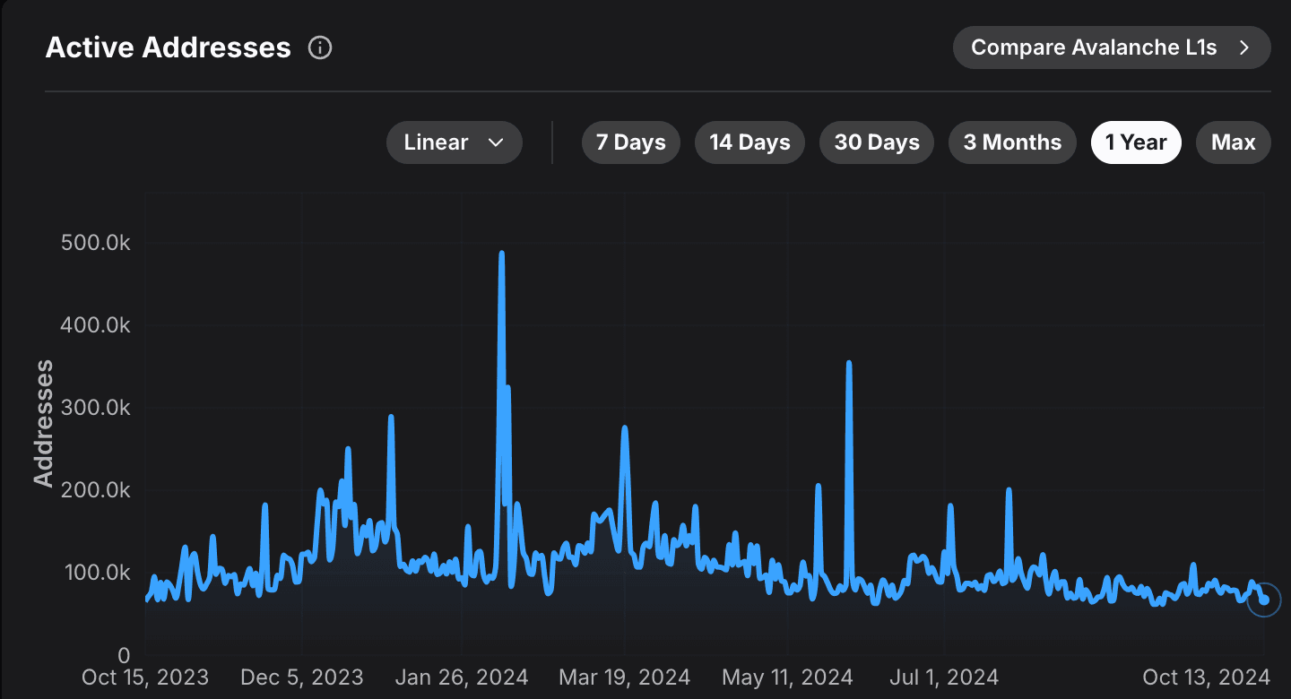The width and height of the screenshot is (1291, 699).
Task: Click the info icon beside Active Addresses
Action: tap(320, 47)
